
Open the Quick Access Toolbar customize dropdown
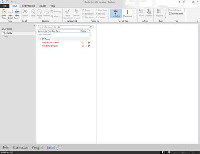(x=16, y=2)
